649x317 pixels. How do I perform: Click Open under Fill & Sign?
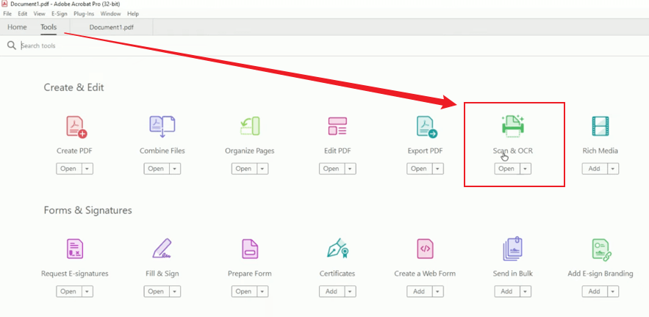pos(157,291)
